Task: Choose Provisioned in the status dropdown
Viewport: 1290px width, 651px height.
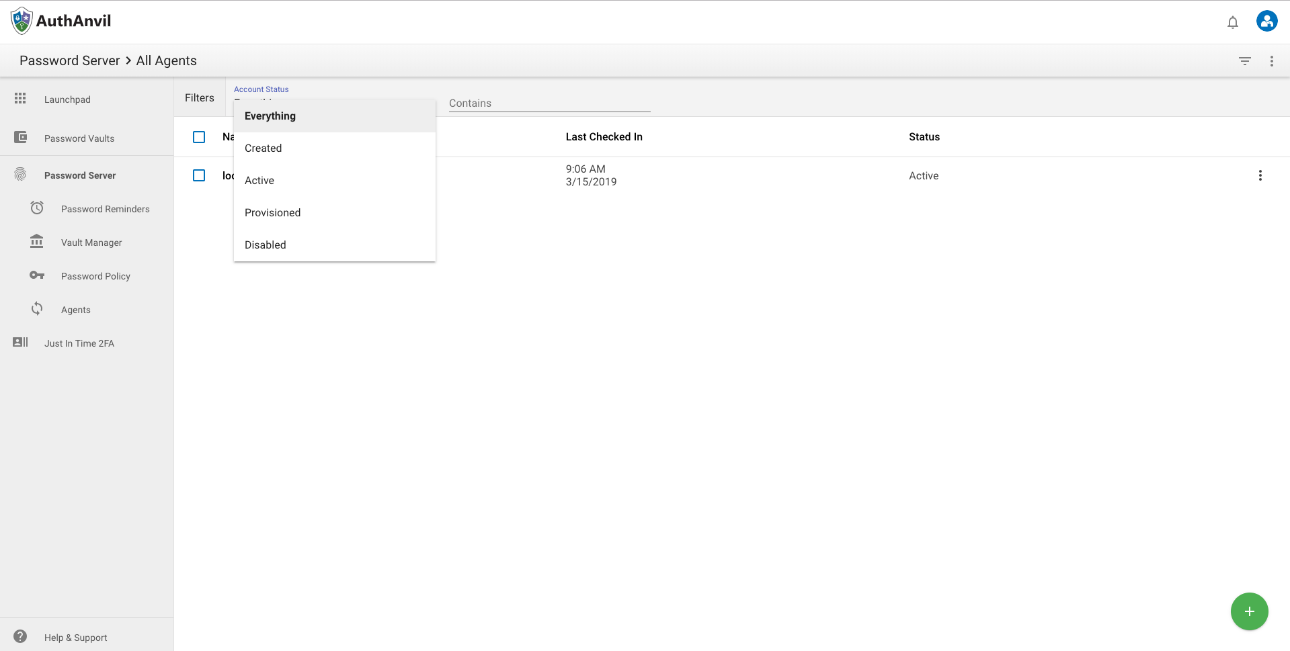Action: [x=335, y=213]
